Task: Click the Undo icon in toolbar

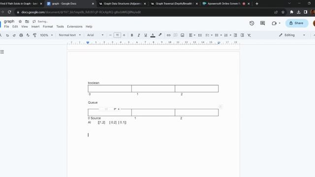Action: (x=7, y=35)
